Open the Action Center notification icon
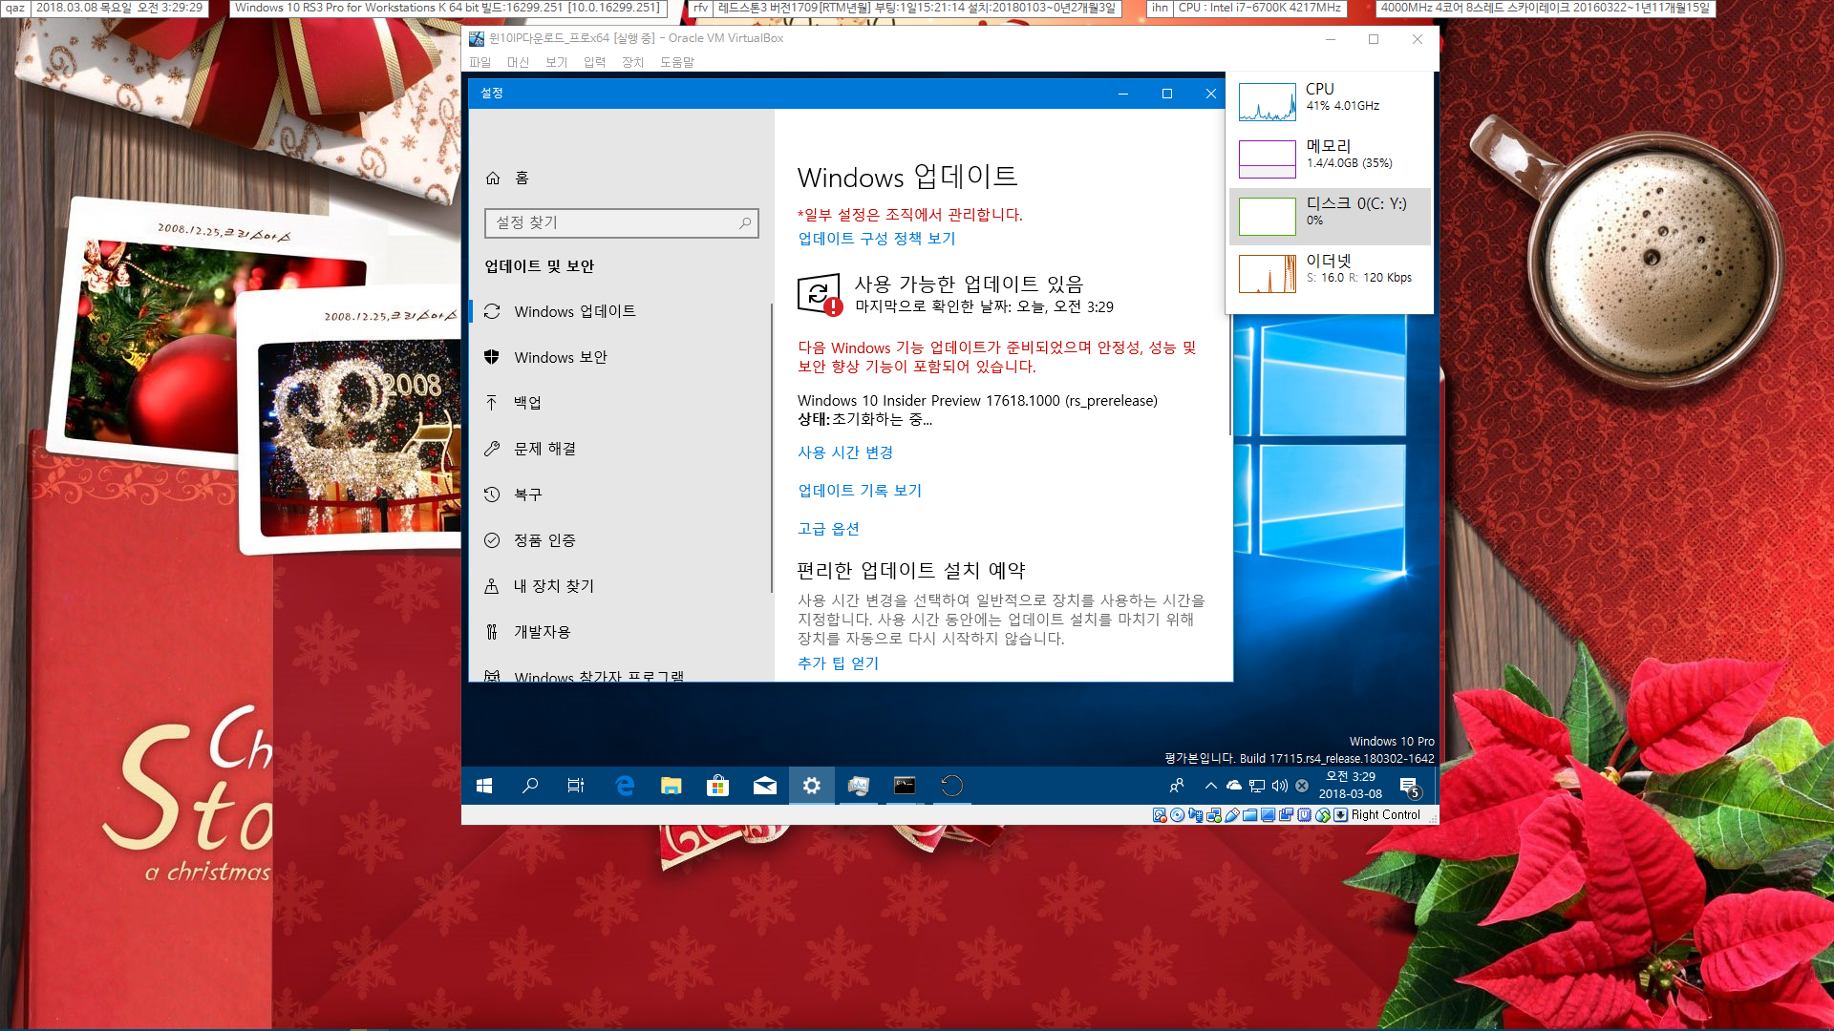The width and height of the screenshot is (1834, 1031). [1410, 787]
